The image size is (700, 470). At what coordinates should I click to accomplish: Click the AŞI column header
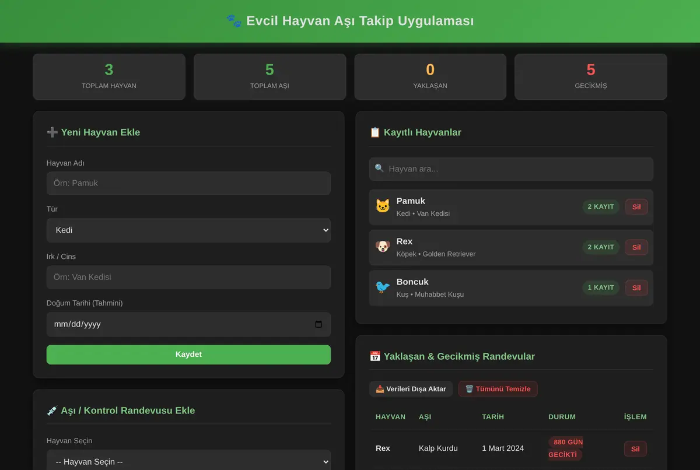[x=425, y=417]
